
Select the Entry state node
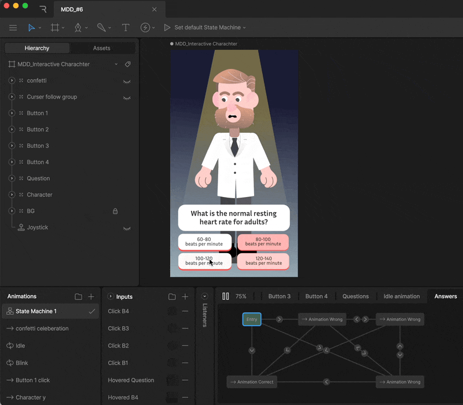(x=252, y=319)
